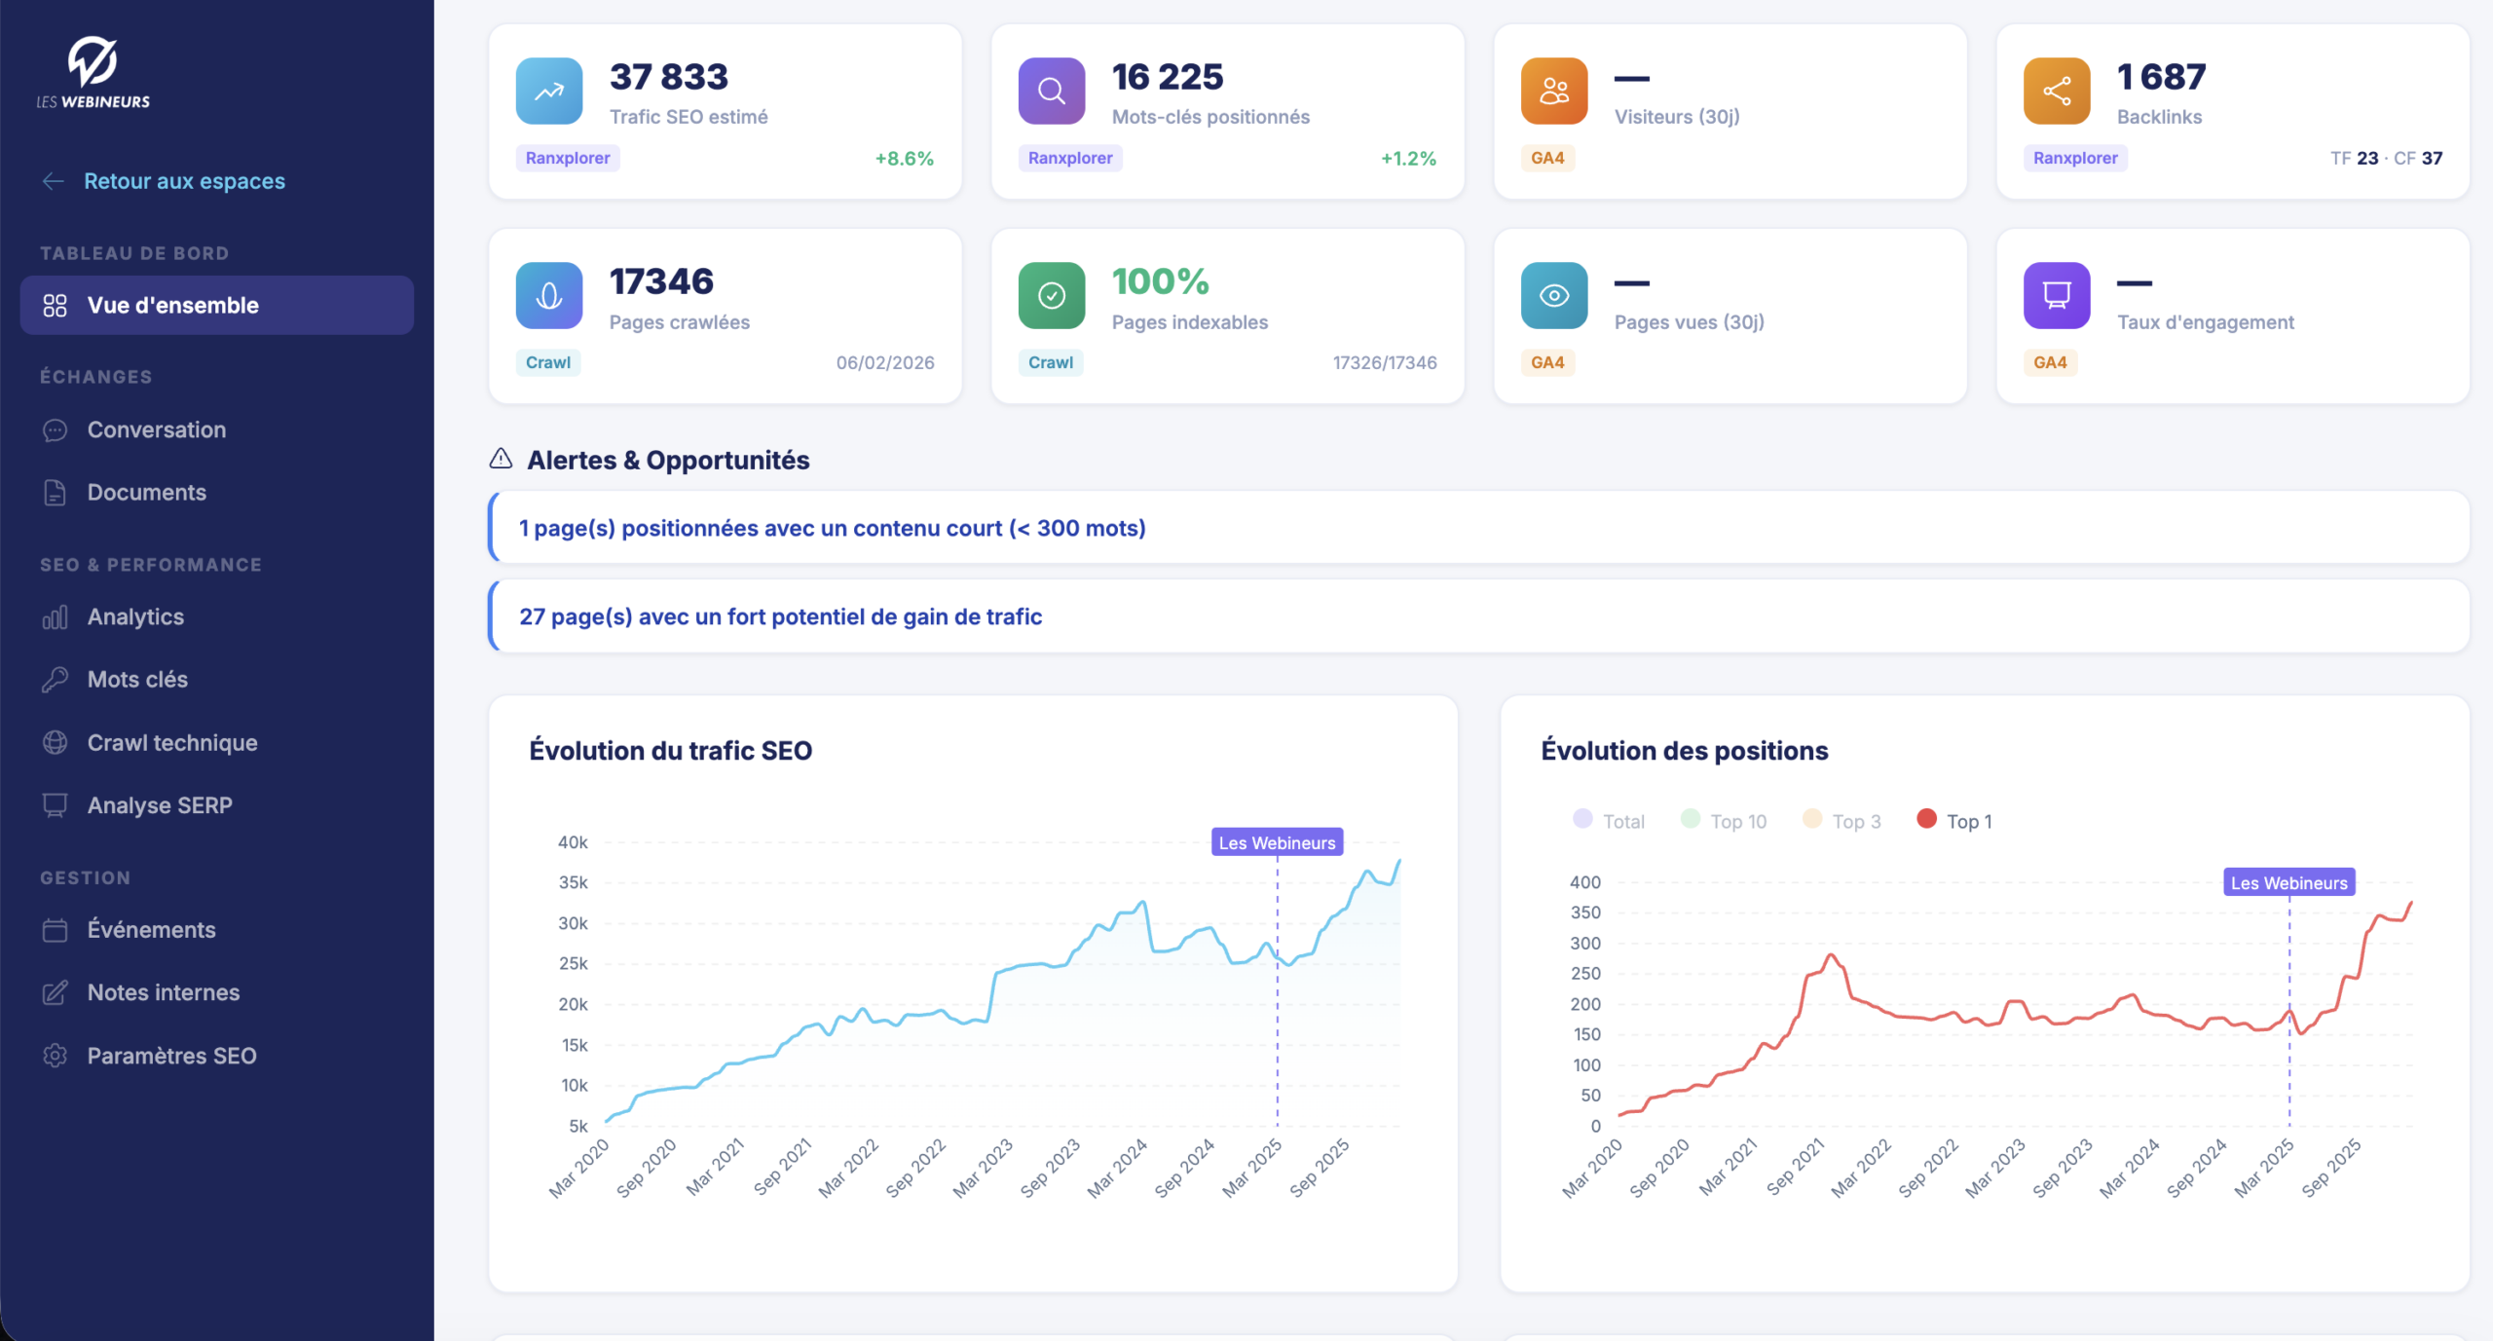The image size is (2493, 1341).
Task: Click the Les Webineurs logo
Action: click(x=93, y=73)
